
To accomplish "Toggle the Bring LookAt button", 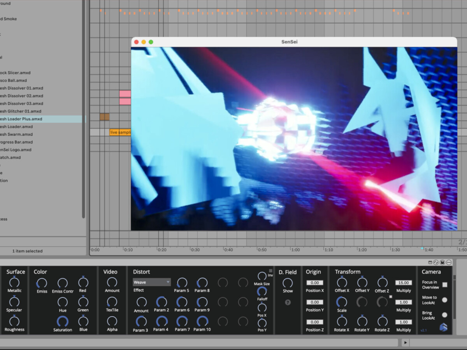I will point(444,315).
